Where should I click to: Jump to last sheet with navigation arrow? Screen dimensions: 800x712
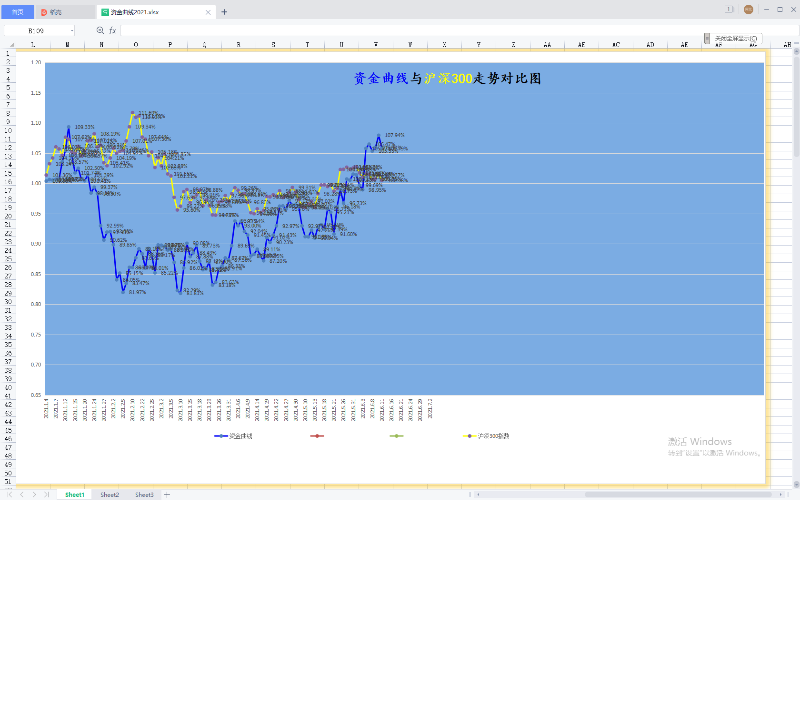click(46, 495)
